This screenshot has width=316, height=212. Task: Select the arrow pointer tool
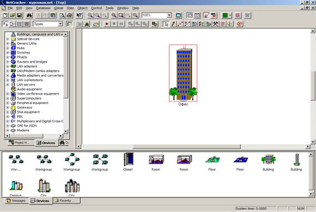point(166,24)
